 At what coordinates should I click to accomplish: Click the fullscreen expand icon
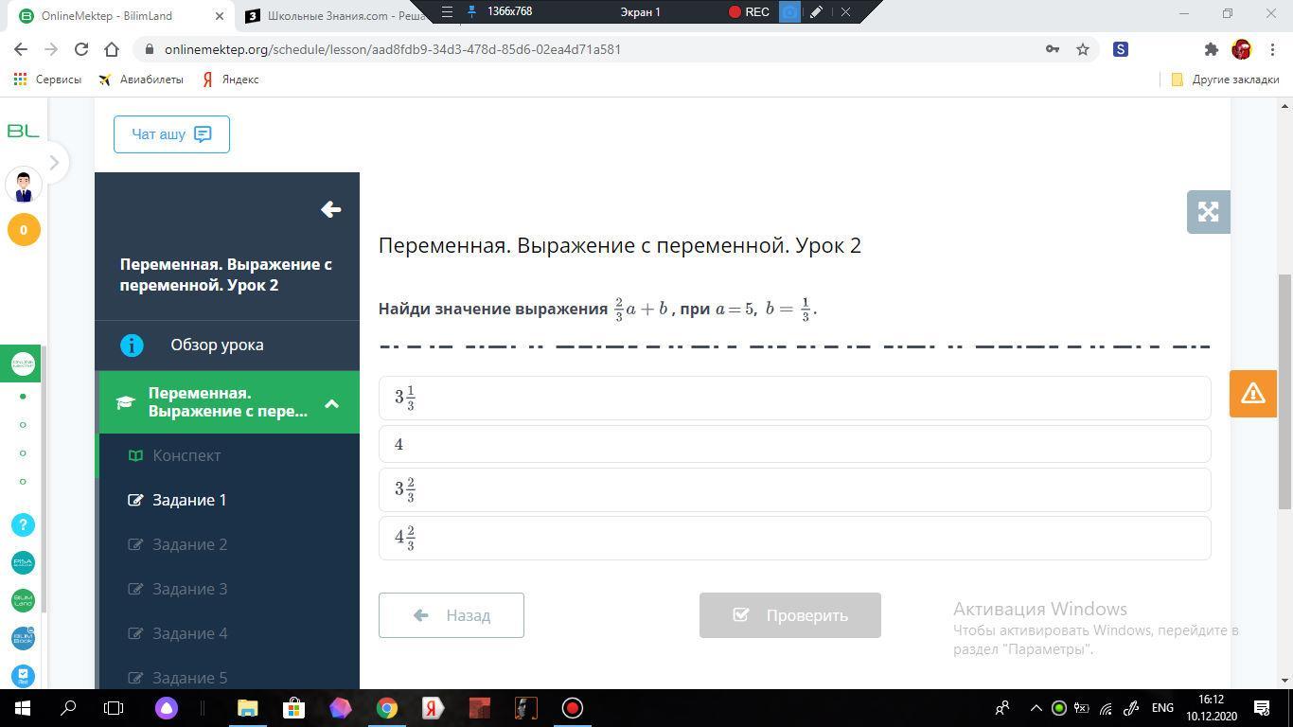pos(1208,212)
